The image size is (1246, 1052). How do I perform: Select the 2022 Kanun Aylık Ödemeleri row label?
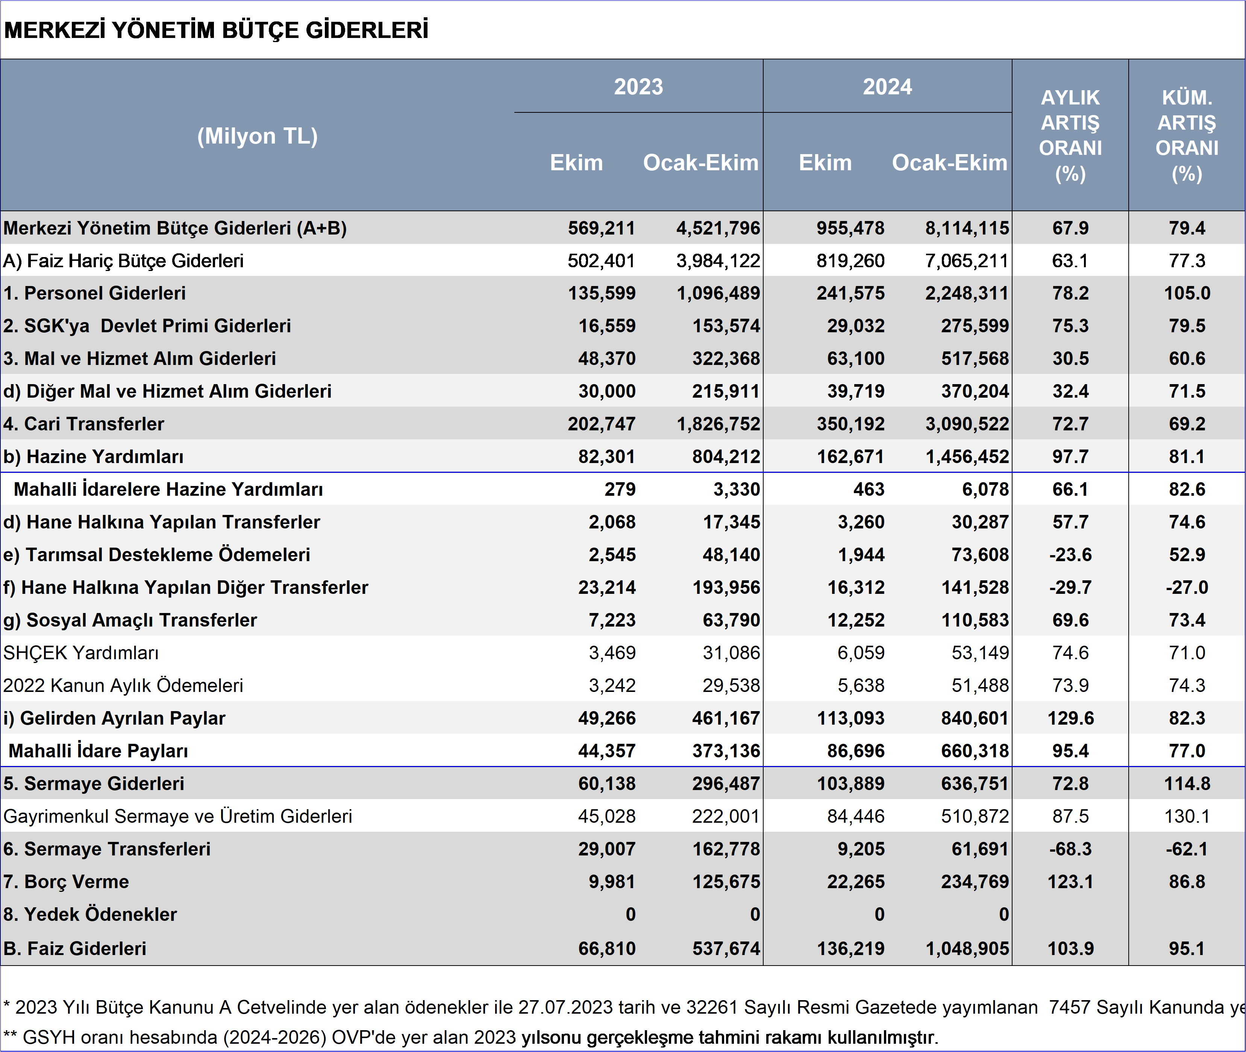coord(123,685)
